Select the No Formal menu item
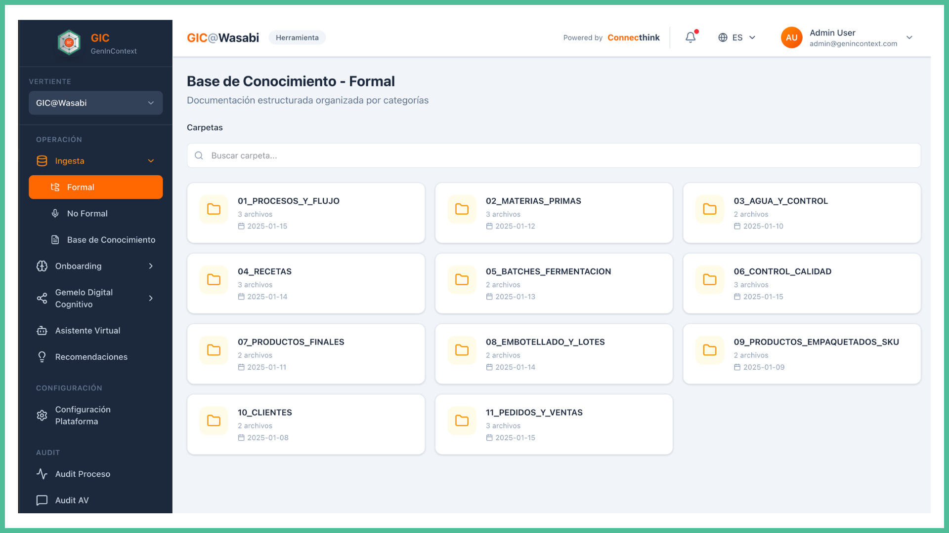Image resolution: width=949 pixels, height=533 pixels. pyautogui.click(x=87, y=213)
